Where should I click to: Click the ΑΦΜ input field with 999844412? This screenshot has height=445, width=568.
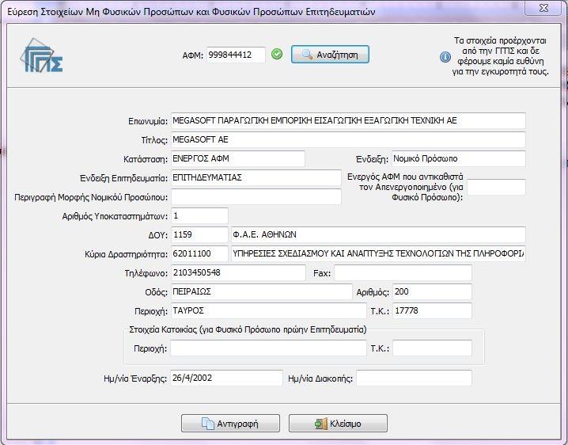point(237,55)
